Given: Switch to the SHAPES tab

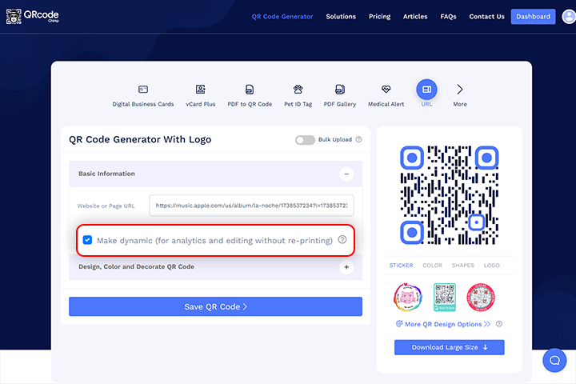Looking at the screenshot, I should coord(463,266).
